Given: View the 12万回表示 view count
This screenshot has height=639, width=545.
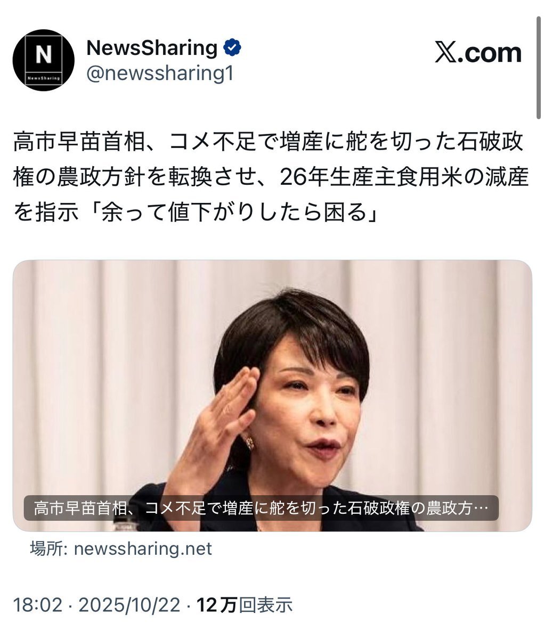Looking at the screenshot, I should coord(245,605).
